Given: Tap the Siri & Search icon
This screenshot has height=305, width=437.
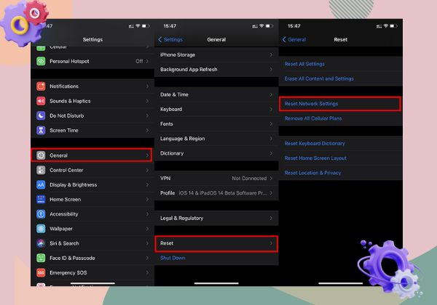Looking at the screenshot, I should 41,243.
